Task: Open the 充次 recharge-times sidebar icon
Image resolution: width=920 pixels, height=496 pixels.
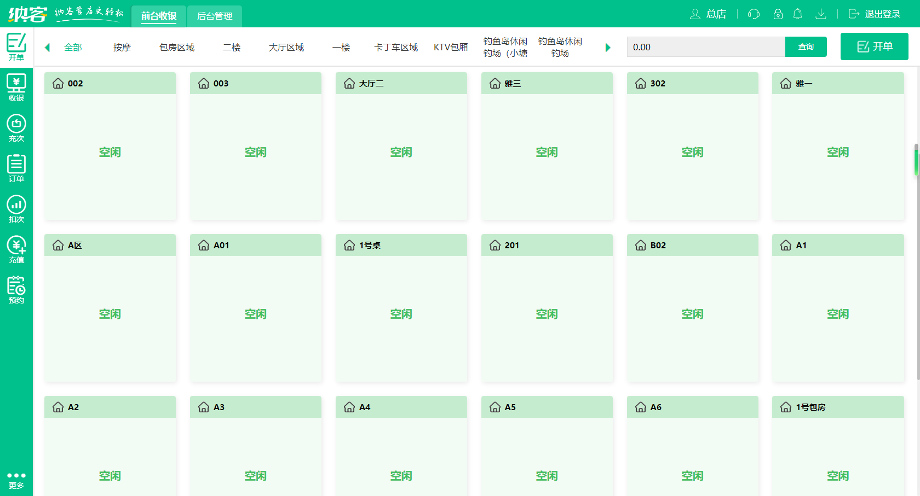Action: pyautogui.click(x=16, y=128)
